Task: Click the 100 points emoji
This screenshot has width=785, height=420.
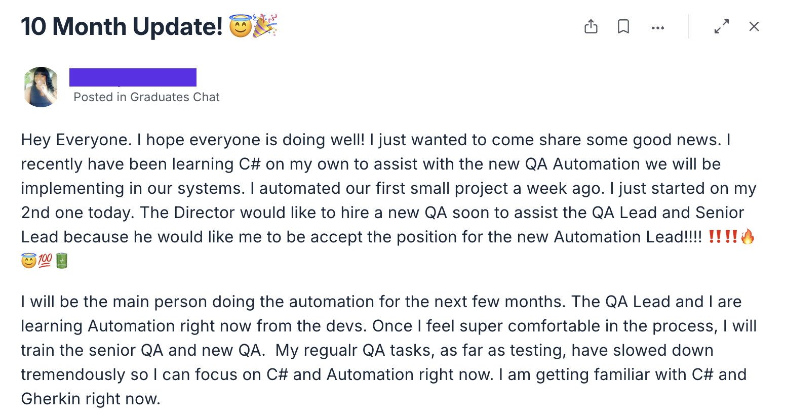Action: [45, 261]
